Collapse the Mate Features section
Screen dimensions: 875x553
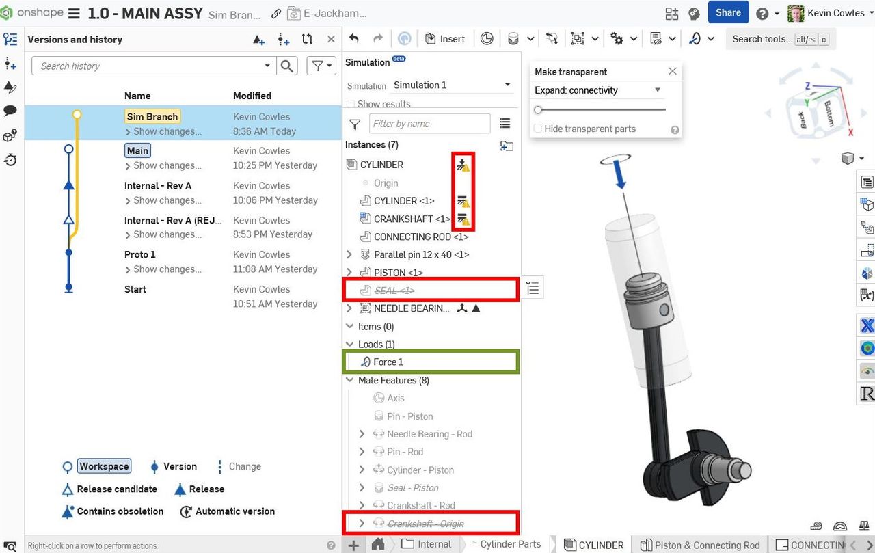point(349,380)
